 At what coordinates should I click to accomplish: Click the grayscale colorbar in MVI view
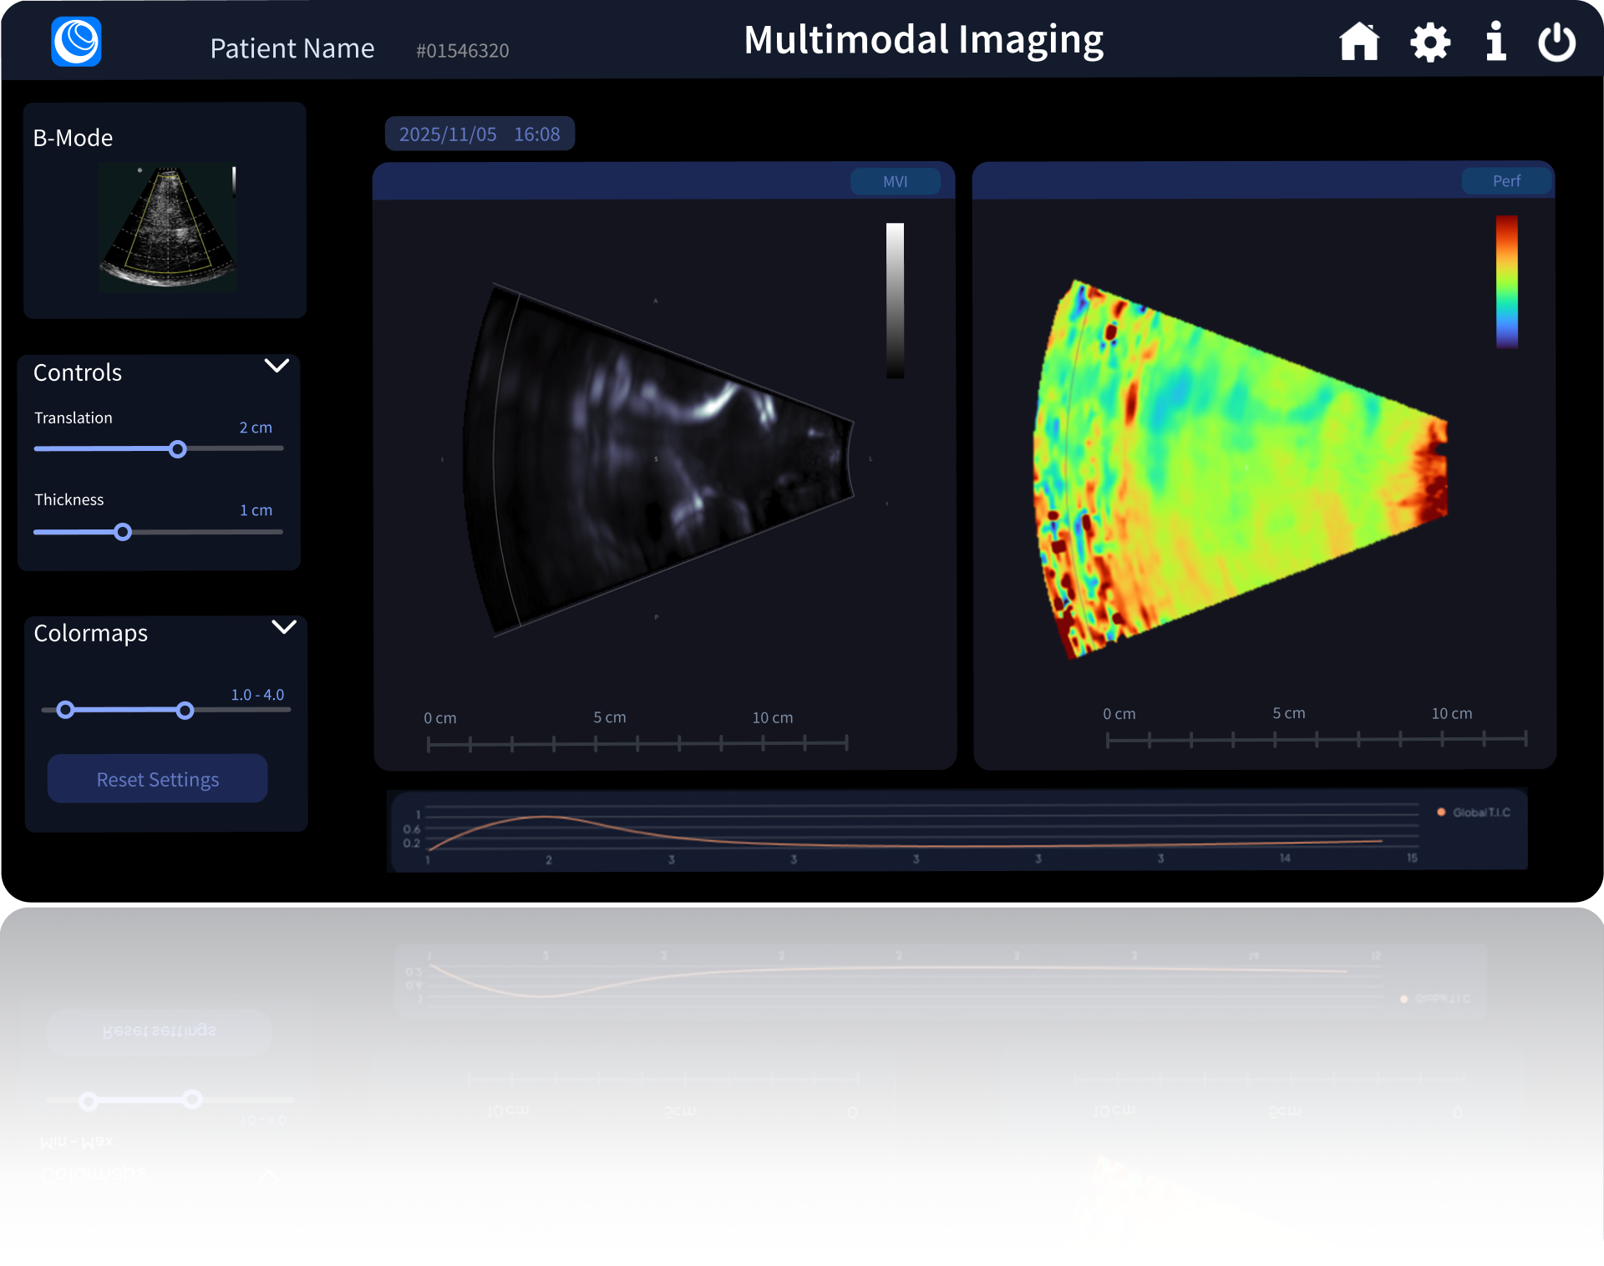click(x=895, y=301)
